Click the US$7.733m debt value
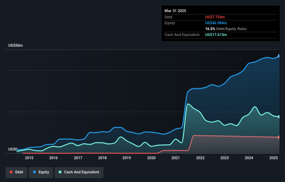The image size is (285, 182). [215, 17]
